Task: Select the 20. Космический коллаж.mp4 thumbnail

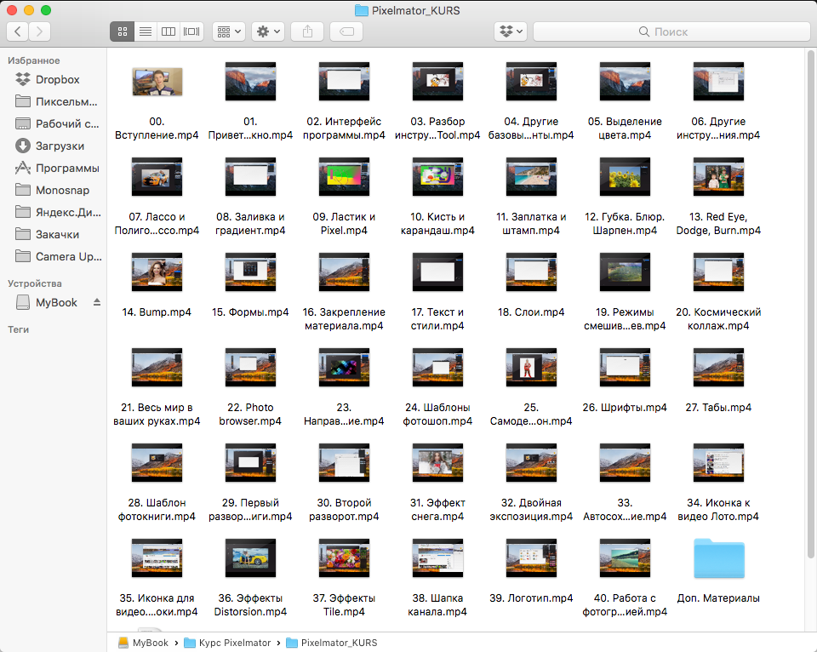Action: tap(718, 272)
